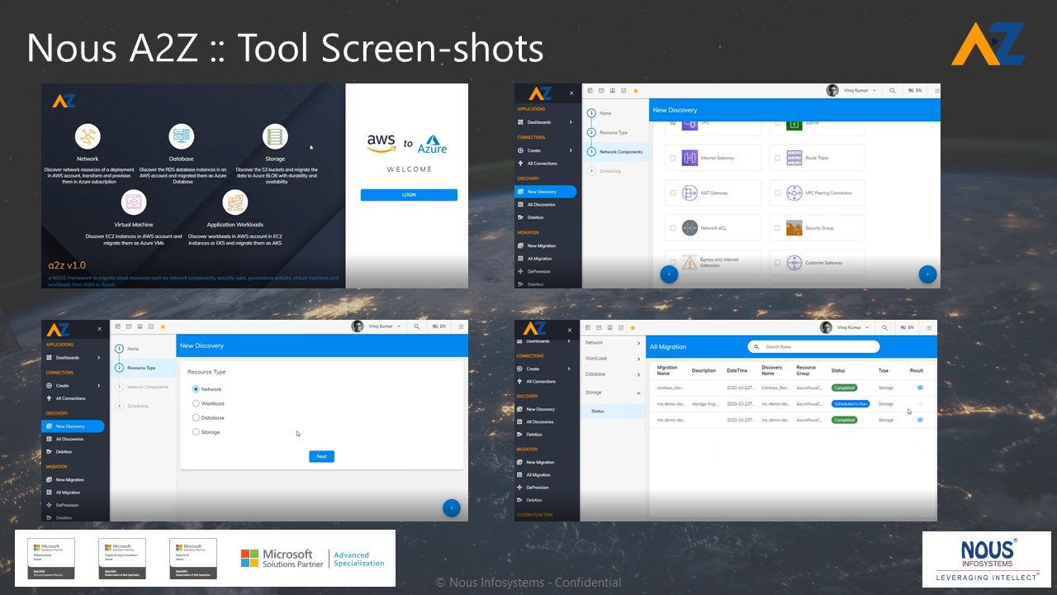Click next arrow button in Network Components screen
Screen dimensions: 1057x595
pyautogui.click(x=927, y=274)
